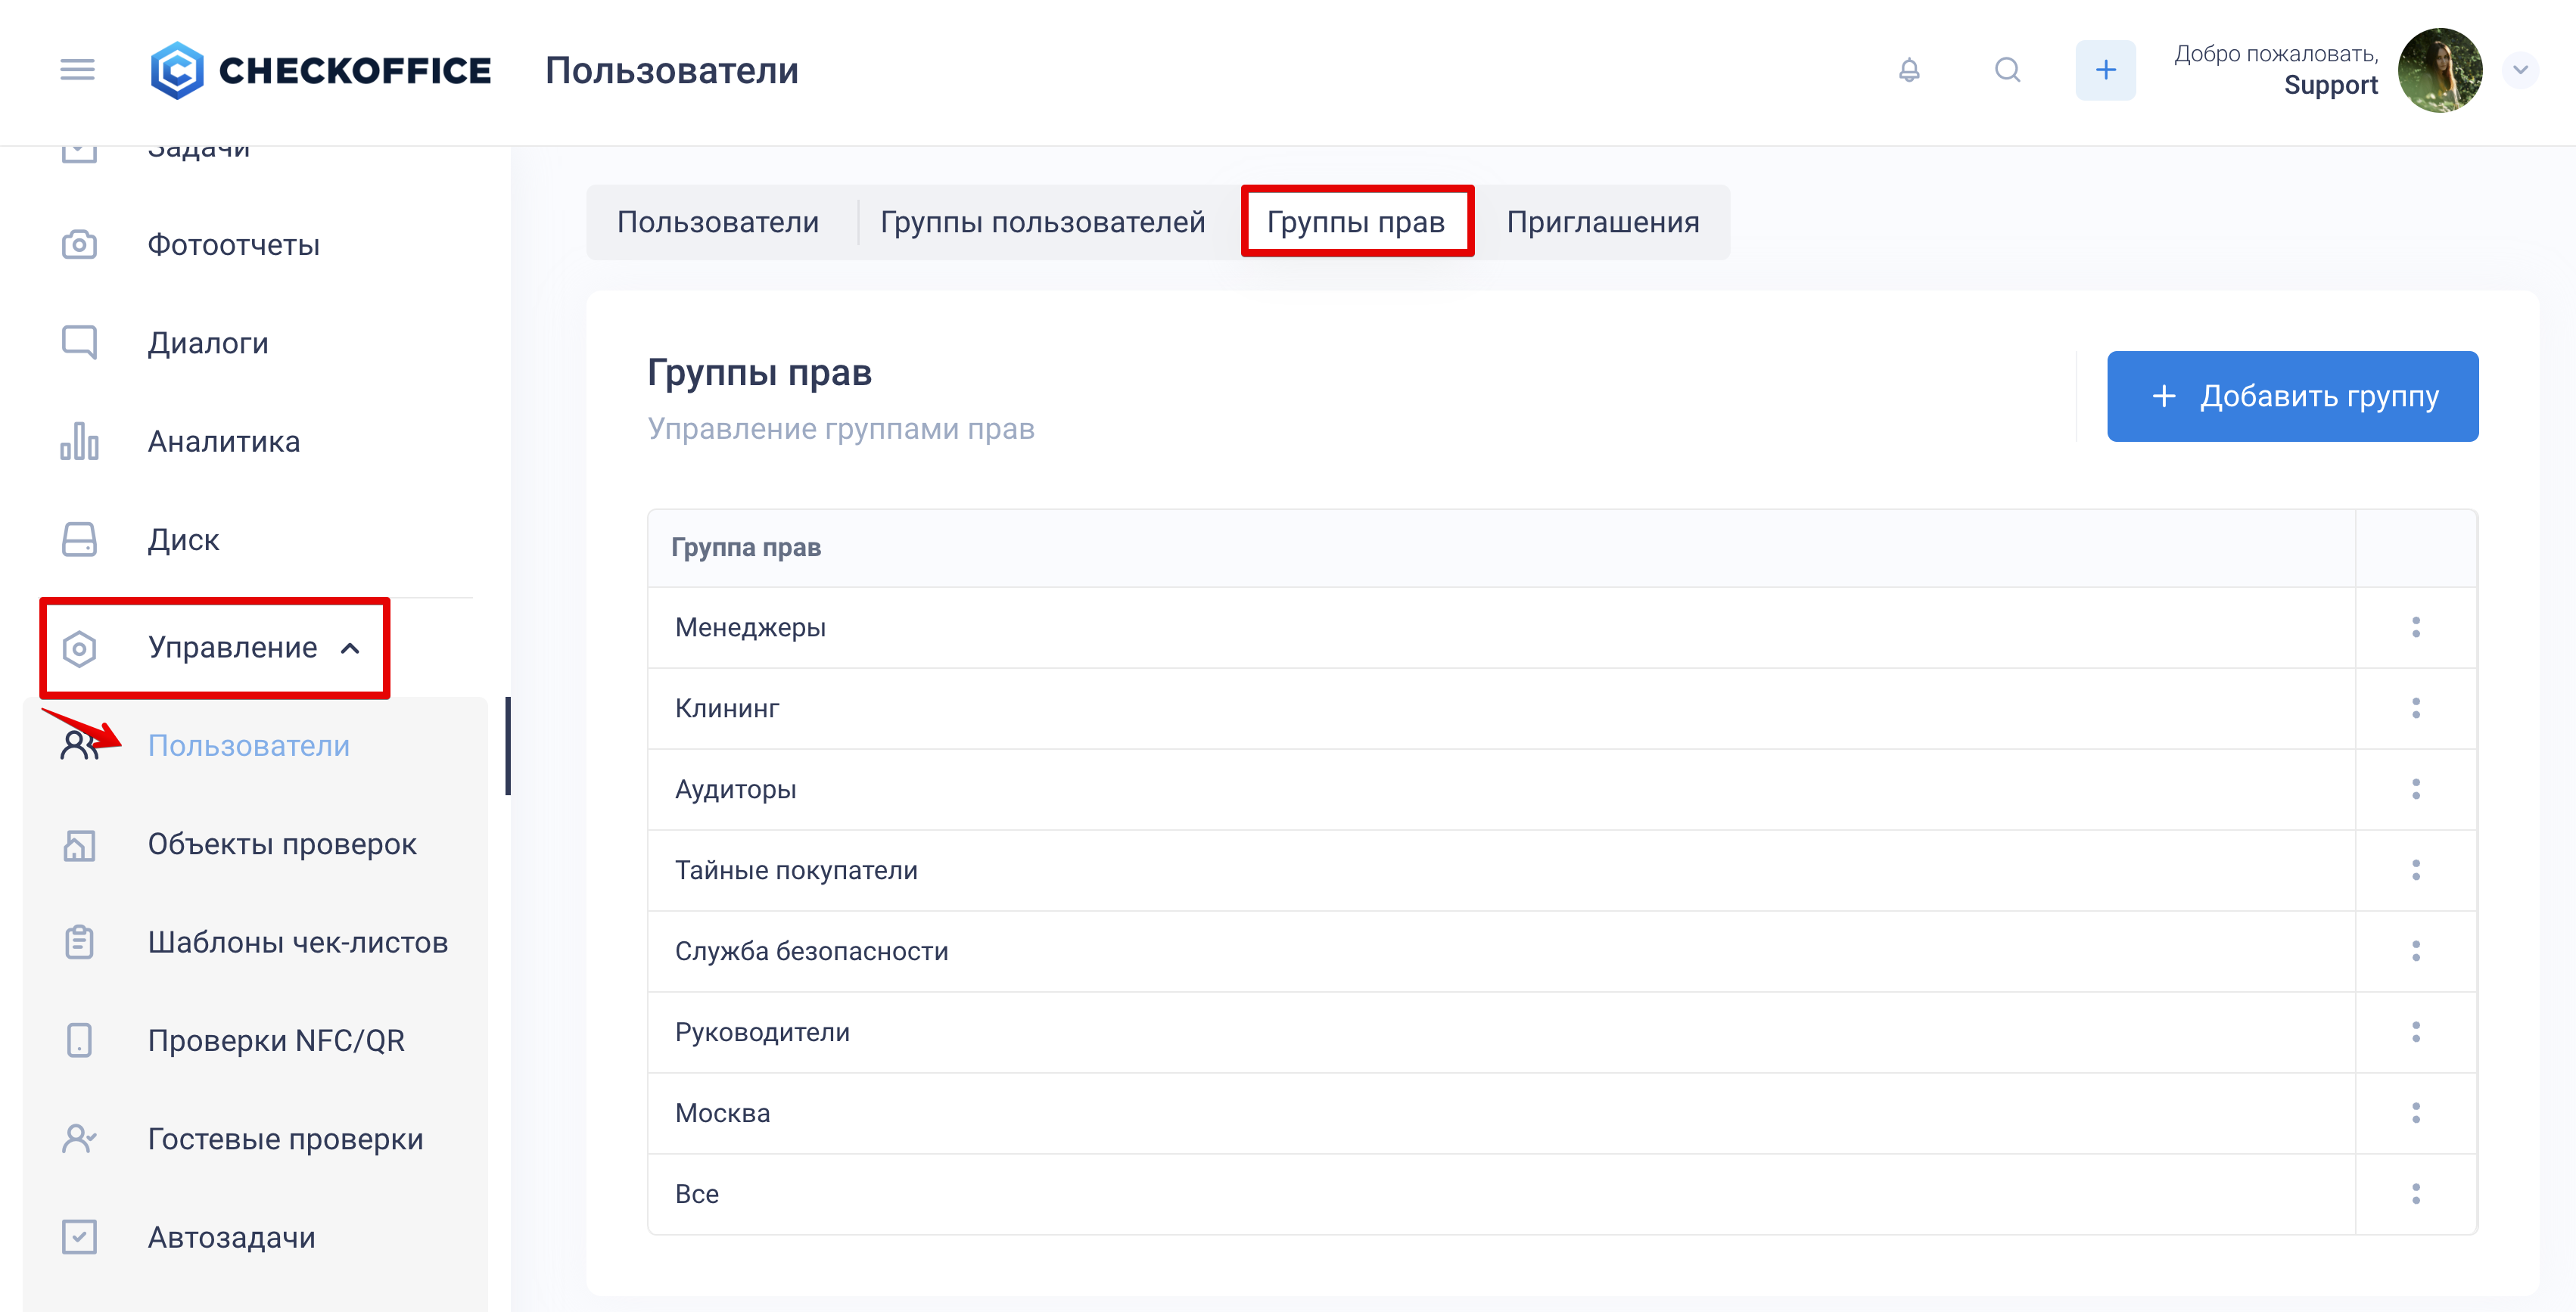The image size is (2576, 1312).
Task: Click the Support user avatar photo
Action: [x=2439, y=70]
